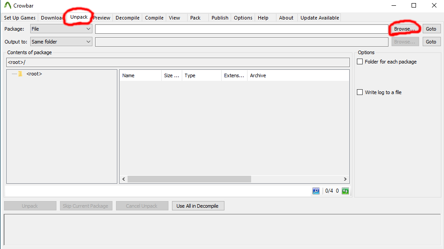Sort by the Size column header
444x249 pixels.
tap(172, 75)
